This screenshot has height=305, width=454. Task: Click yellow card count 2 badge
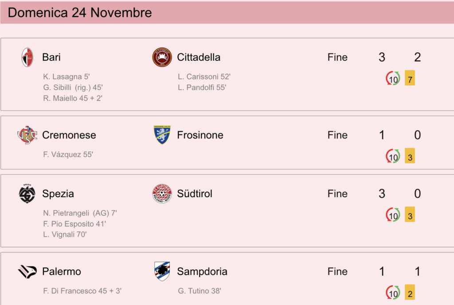click(x=410, y=292)
